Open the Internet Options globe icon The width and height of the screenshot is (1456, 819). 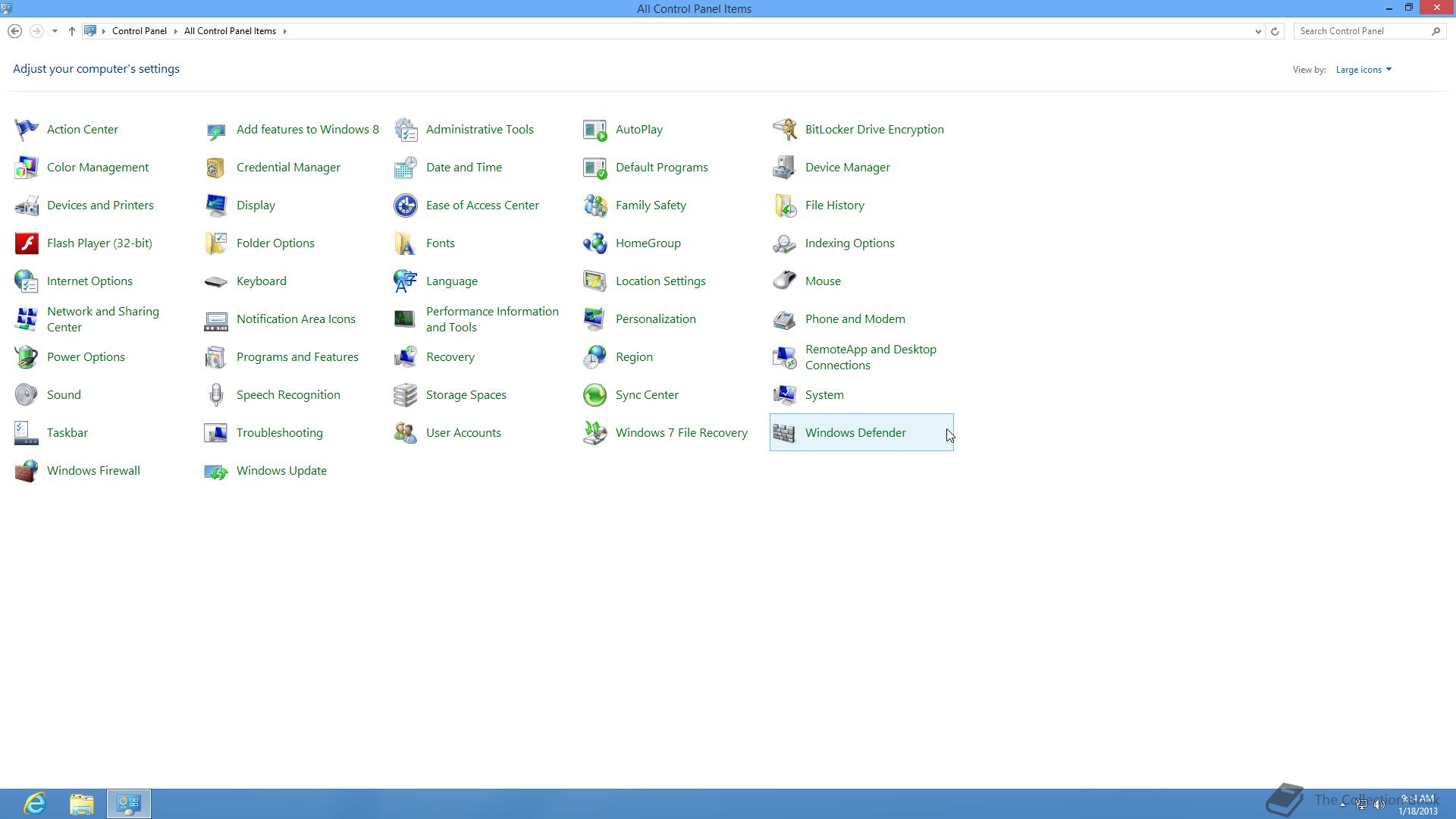[x=27, y=281]
